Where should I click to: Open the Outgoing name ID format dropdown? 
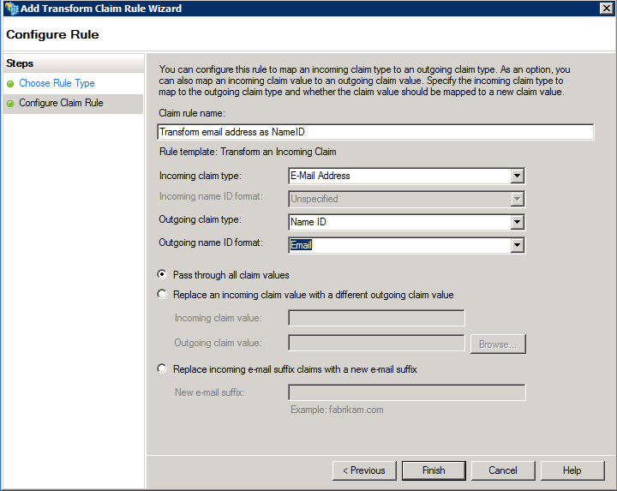pyautogui.click(x=516, y=245)
